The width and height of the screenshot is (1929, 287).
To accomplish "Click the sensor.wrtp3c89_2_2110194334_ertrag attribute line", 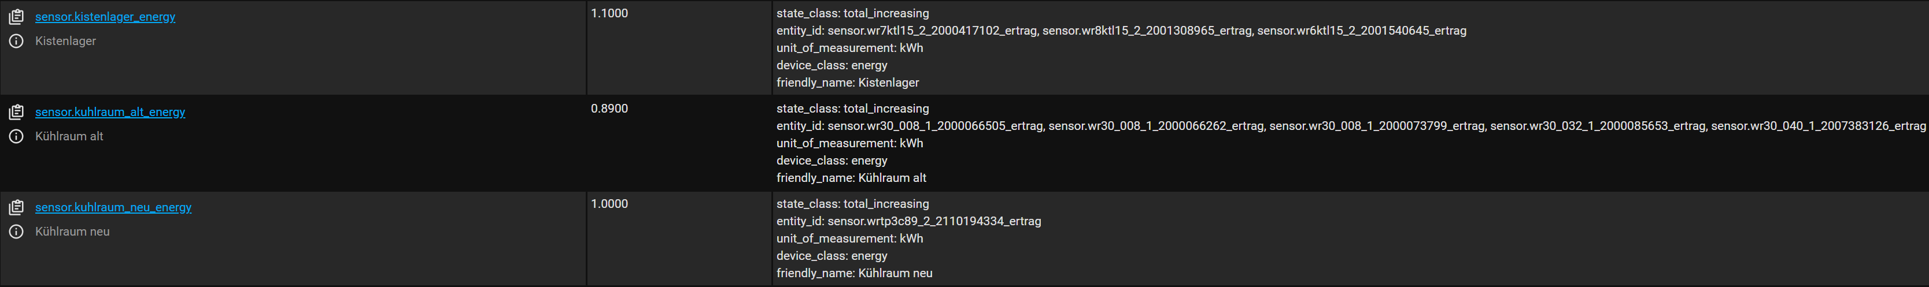I will (908, 221).
